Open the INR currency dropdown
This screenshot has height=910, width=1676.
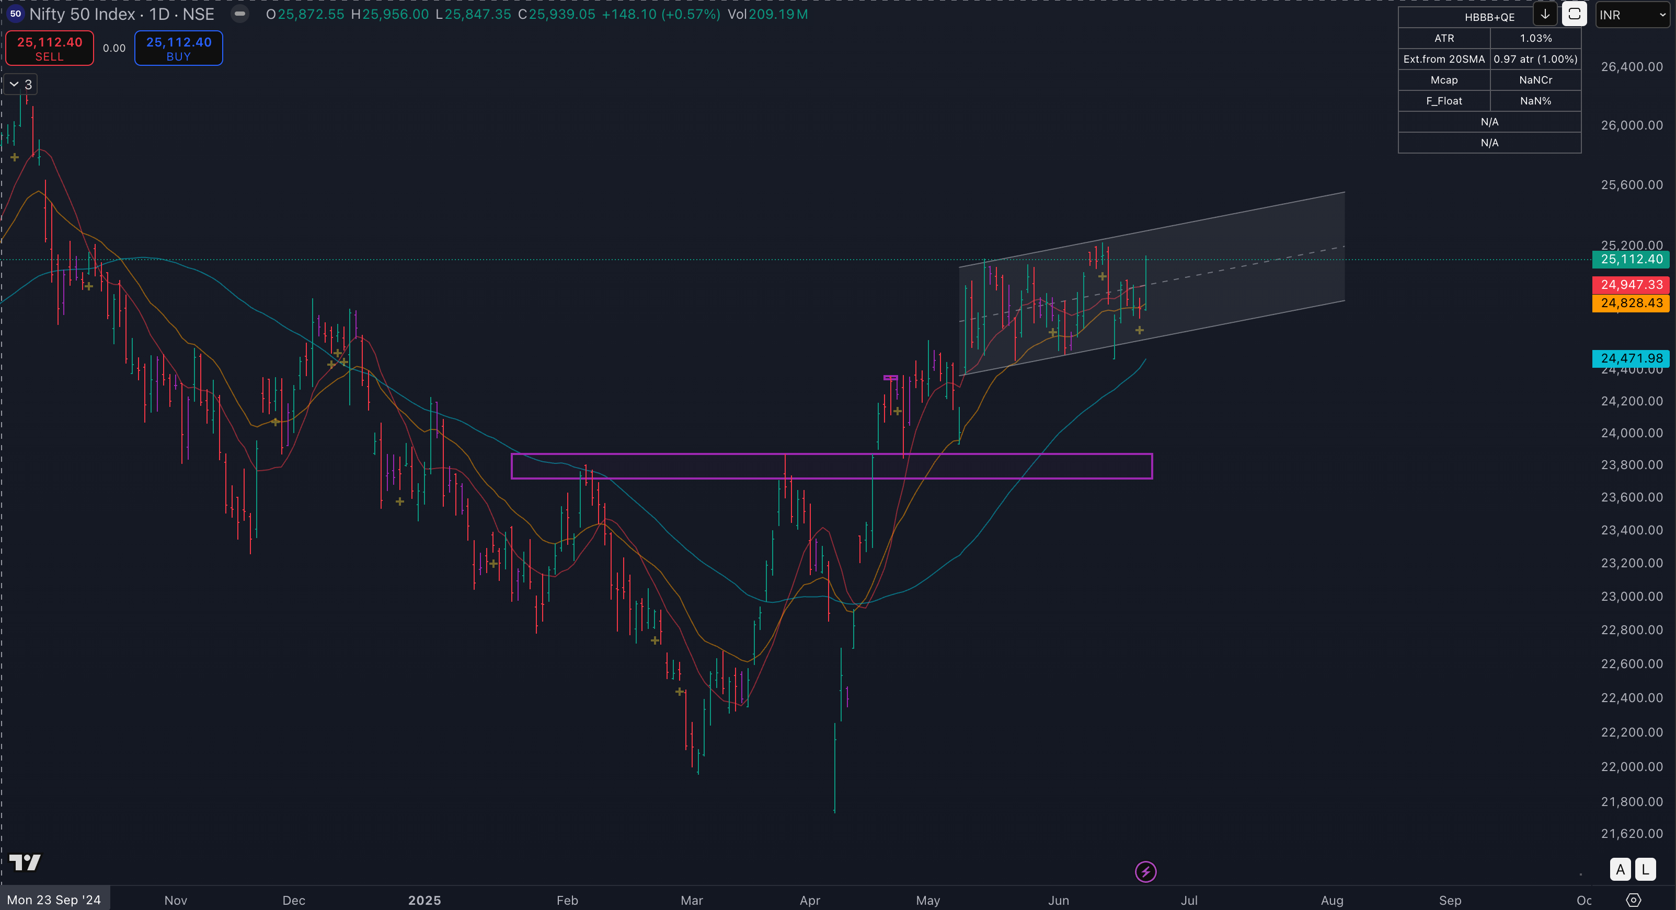[x=1633, y=14]
